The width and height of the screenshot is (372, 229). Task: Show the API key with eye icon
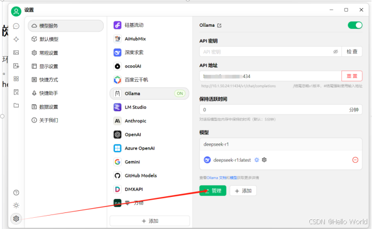[x=335, y=51]
